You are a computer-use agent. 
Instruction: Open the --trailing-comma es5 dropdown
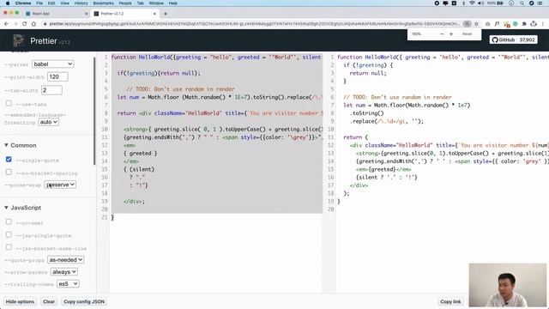click(68, 284)
